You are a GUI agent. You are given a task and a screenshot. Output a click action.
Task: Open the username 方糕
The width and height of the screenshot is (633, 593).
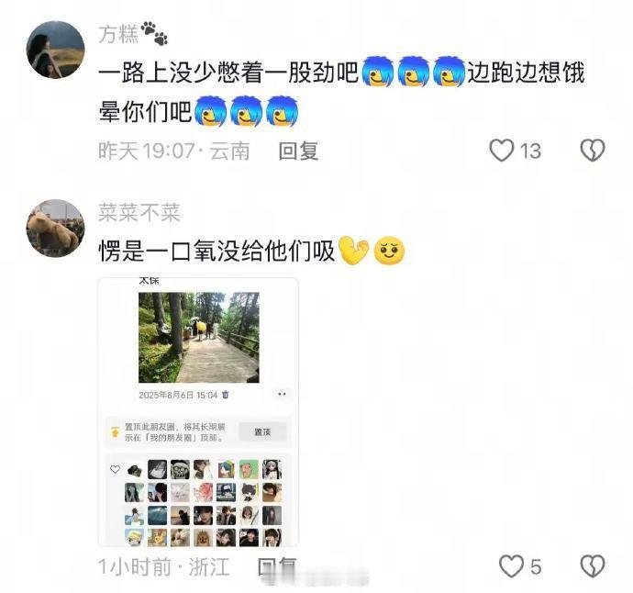(118, 34)
